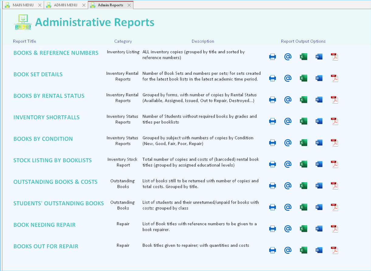The image size is (371, 271).
Task: Export Book Set Details to PDF
Action: point(335,78)
